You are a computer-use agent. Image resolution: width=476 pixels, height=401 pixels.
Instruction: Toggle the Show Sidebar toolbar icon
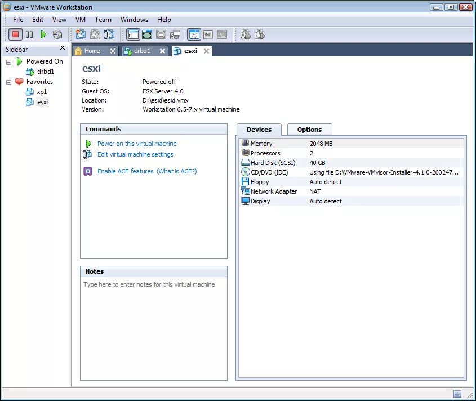tap(133, 34)
